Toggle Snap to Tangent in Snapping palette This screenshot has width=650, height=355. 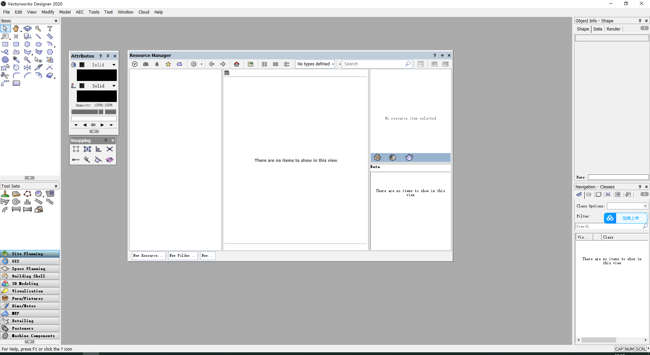[99, 160]
